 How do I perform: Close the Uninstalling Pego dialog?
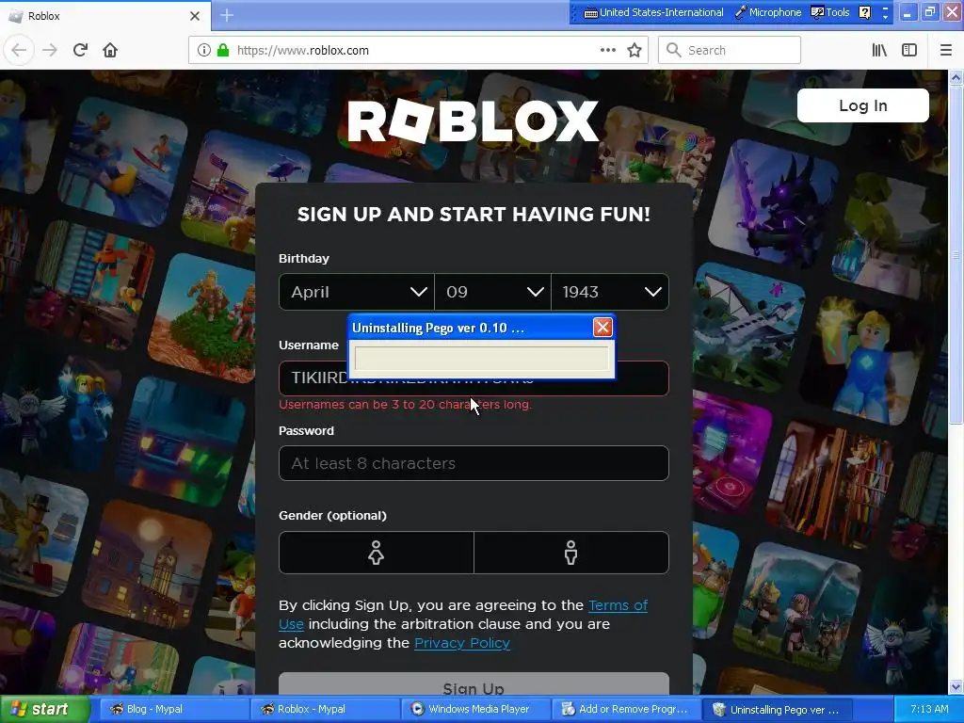coord(602,327)
